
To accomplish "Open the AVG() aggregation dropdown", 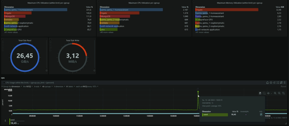I will coord(28,86).
